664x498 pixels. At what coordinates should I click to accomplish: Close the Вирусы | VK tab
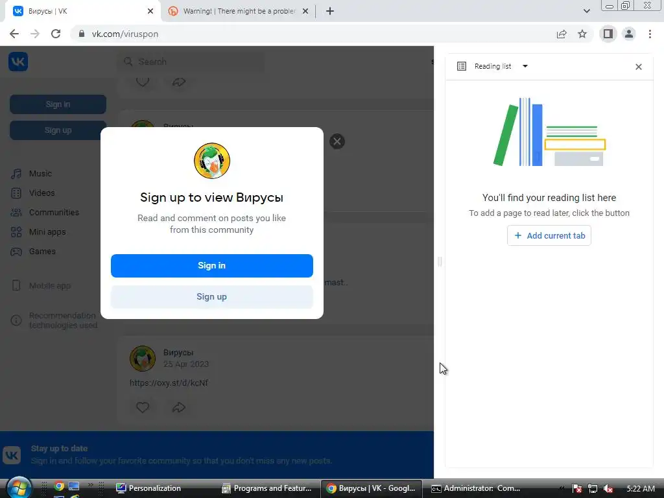(150, 11)
